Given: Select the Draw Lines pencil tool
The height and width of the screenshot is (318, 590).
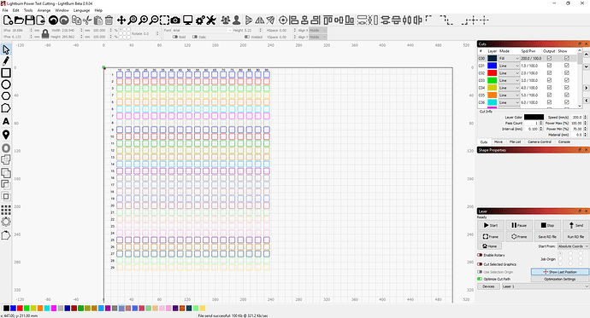Looking at the screenshot, I should point(6,61).
